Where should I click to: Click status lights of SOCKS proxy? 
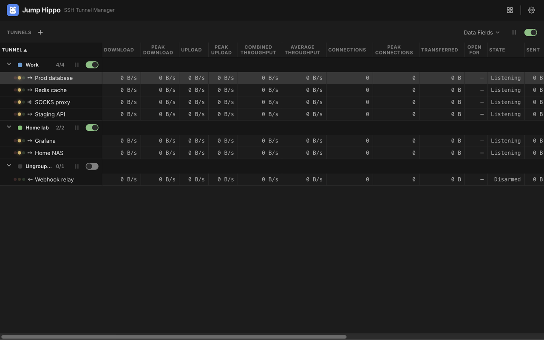pyautogui.click(x=19, y=102)
